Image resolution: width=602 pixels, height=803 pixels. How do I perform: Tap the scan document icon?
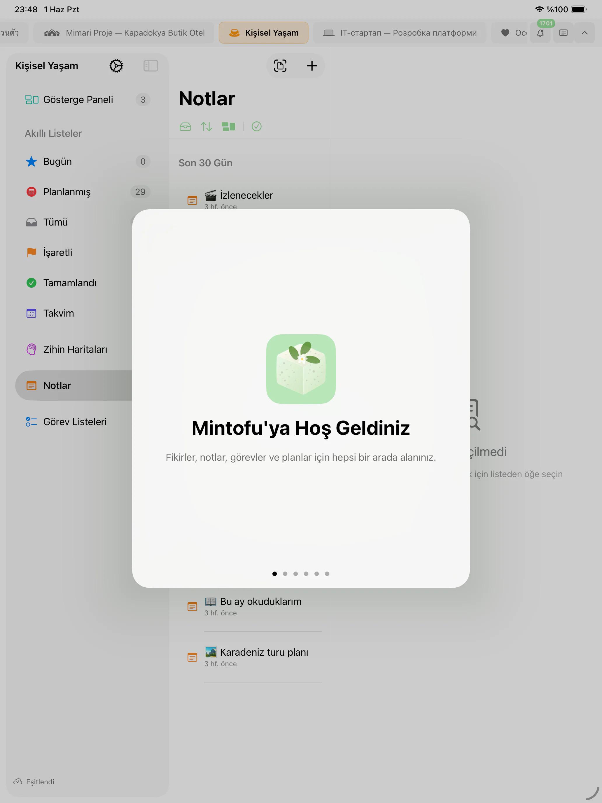tap(280, 66)
